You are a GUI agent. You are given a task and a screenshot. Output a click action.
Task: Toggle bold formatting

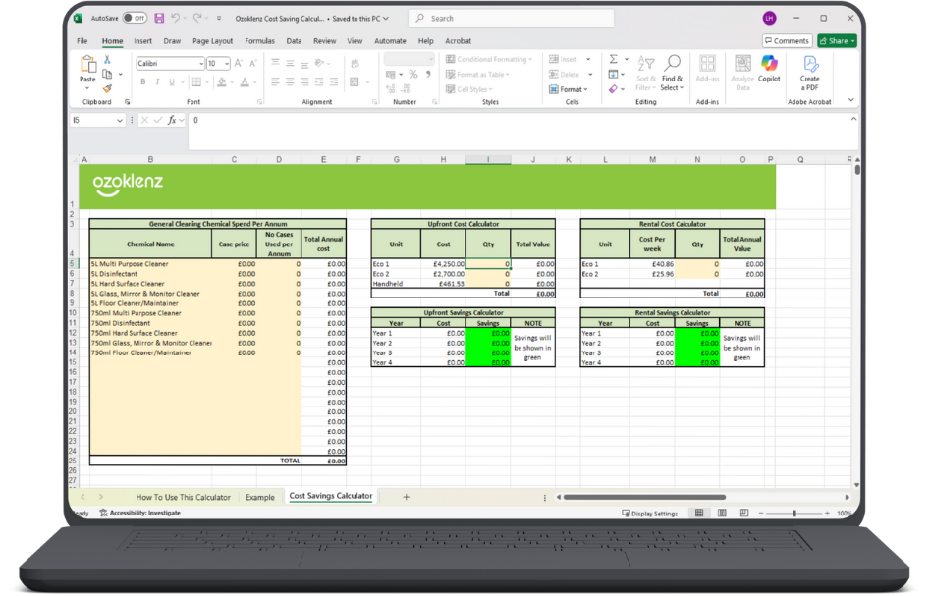143,81
